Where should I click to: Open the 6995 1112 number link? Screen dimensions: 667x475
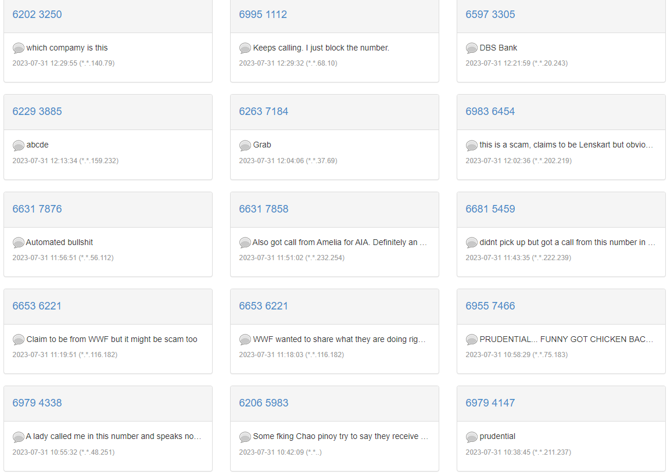tap(263, 15)
